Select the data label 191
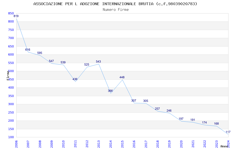The width and height of the screenshot is (231, 149). [x=193, y=120]
